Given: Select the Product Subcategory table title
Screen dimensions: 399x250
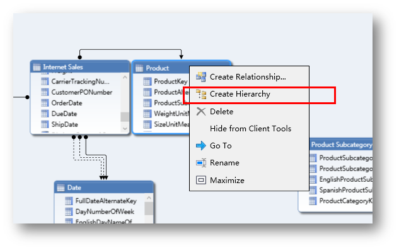Looking at the screenshot, I should 342,145.
